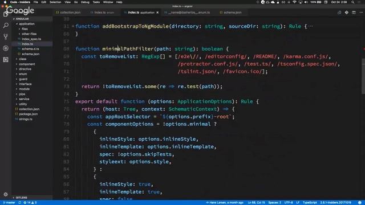Open the Tasks menu
Screen dimensions: 365x205
[96, 2]
